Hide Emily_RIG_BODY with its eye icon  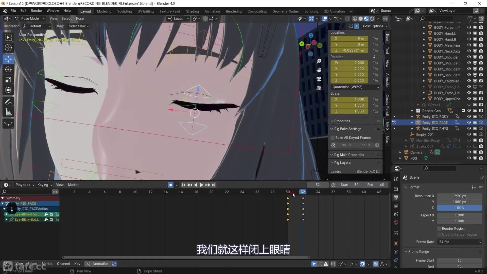click(469, 117)
